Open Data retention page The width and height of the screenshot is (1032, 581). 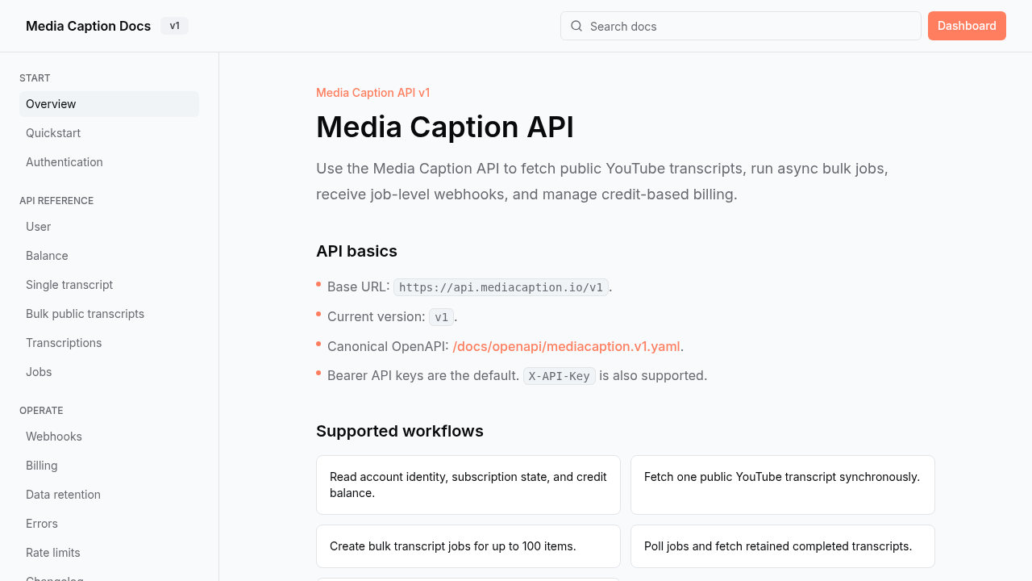(109, 495)
